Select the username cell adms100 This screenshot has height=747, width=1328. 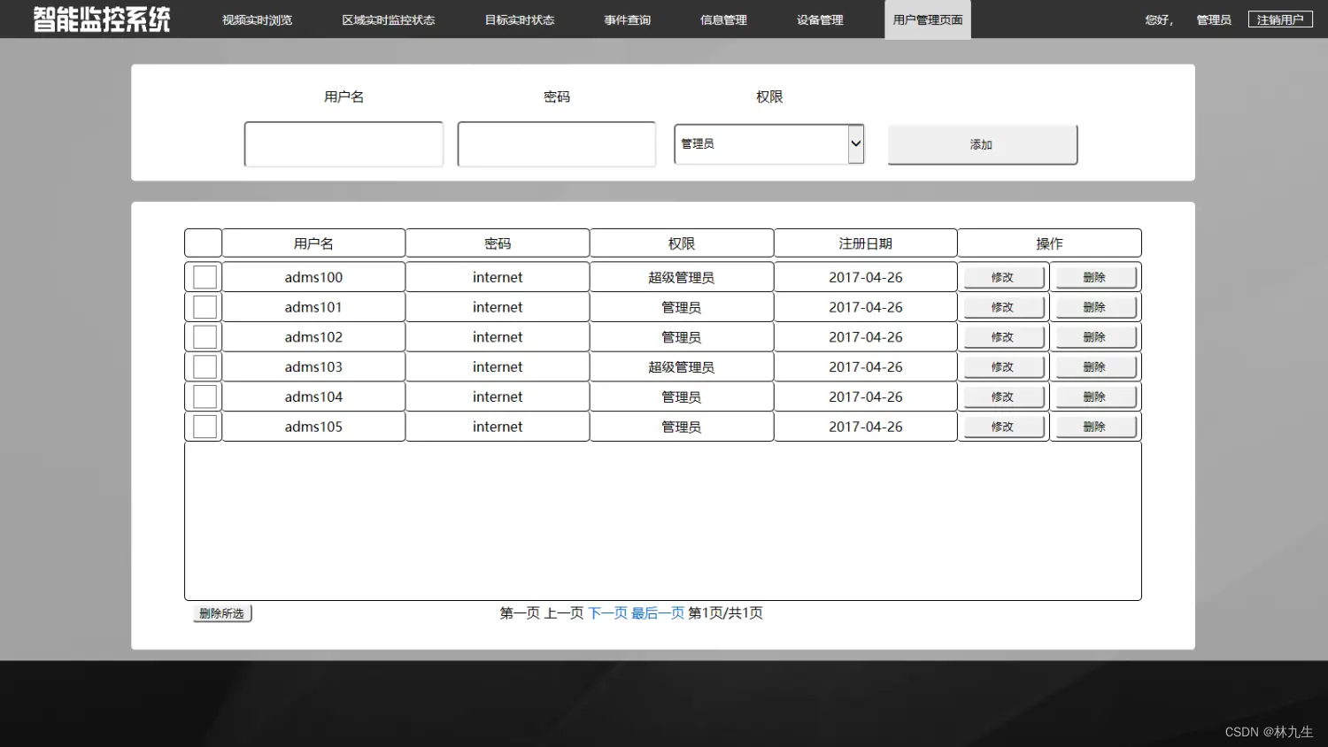pos(313,277)
